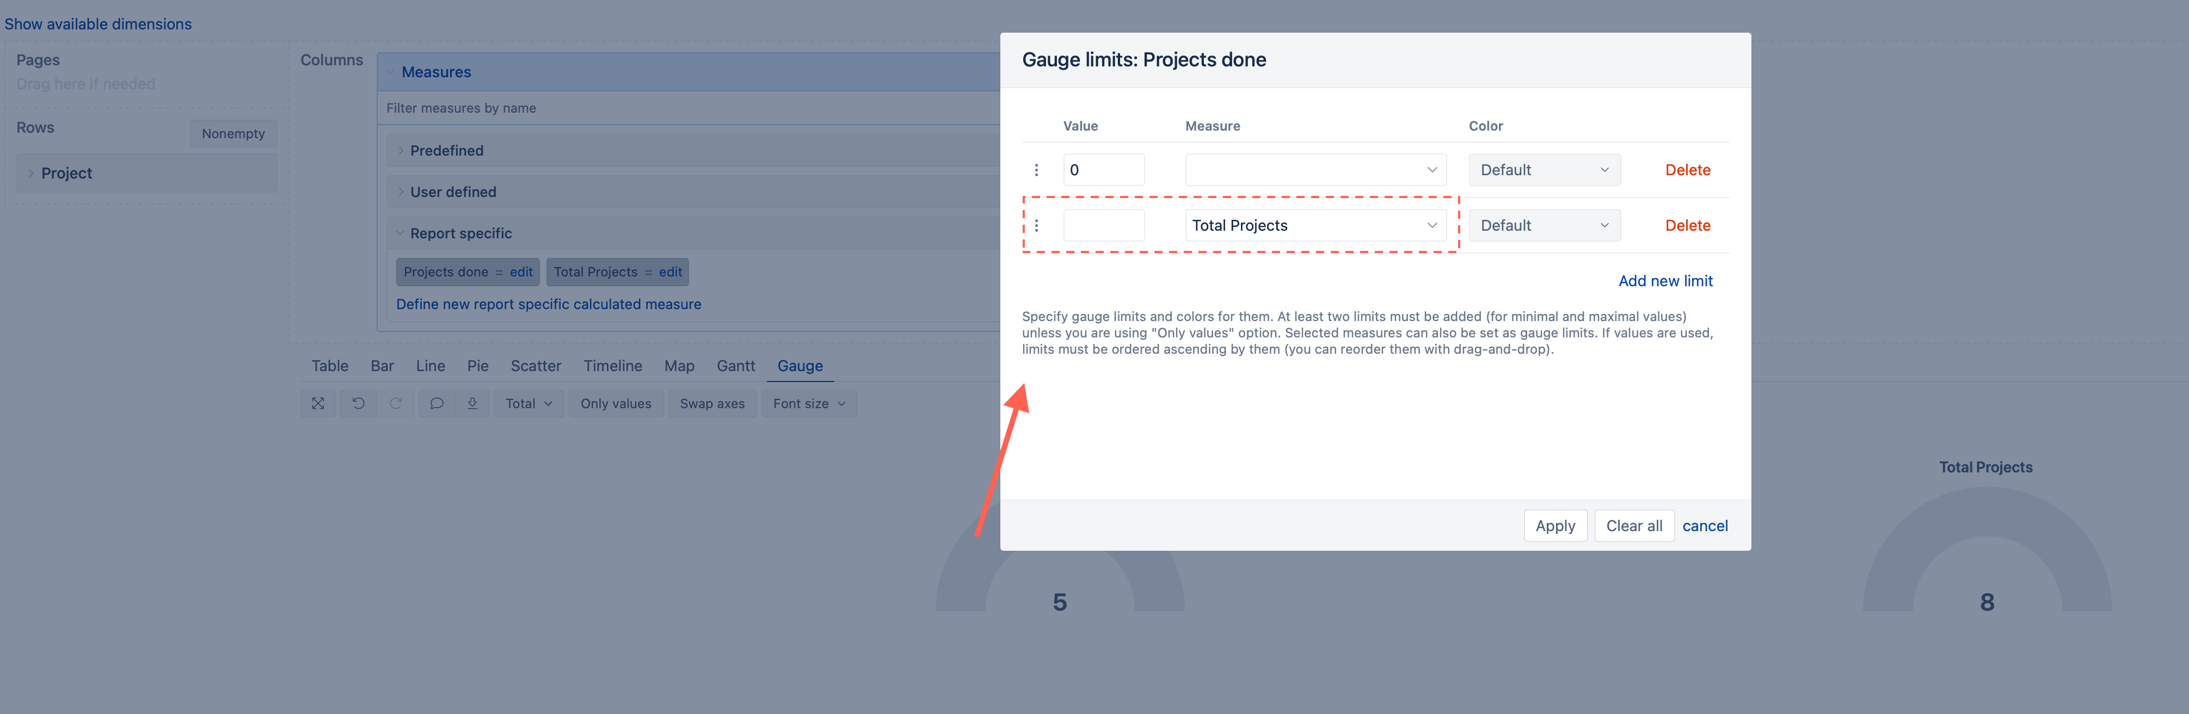Click the export download icon in the toolbar
The width and height of the screenshot is (2189, 714).
pyautogui.click(x=472, y=404)
